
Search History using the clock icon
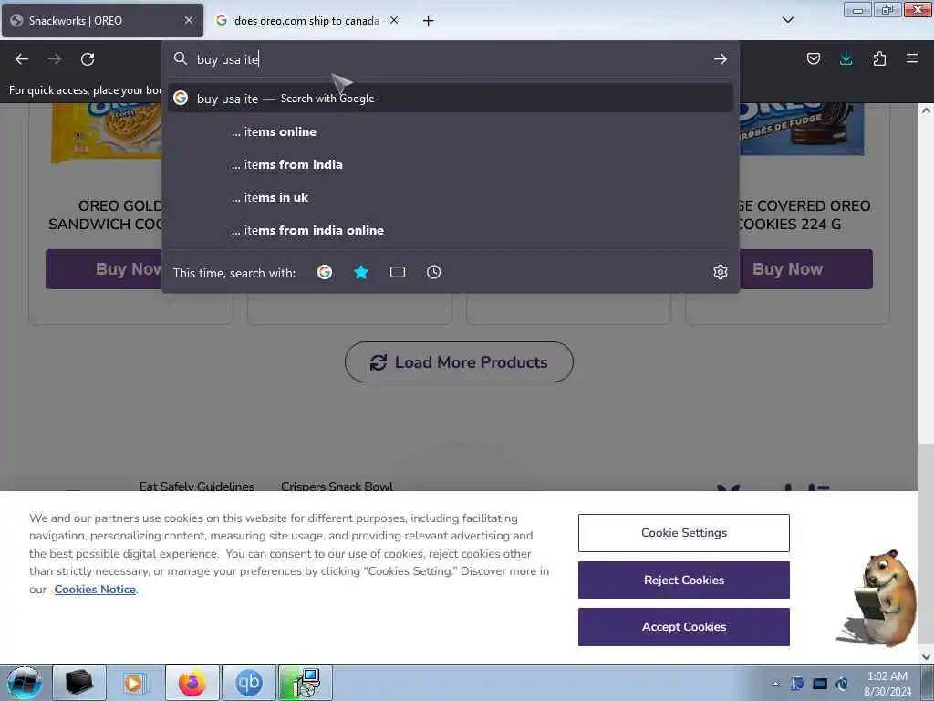coord(433,272)
